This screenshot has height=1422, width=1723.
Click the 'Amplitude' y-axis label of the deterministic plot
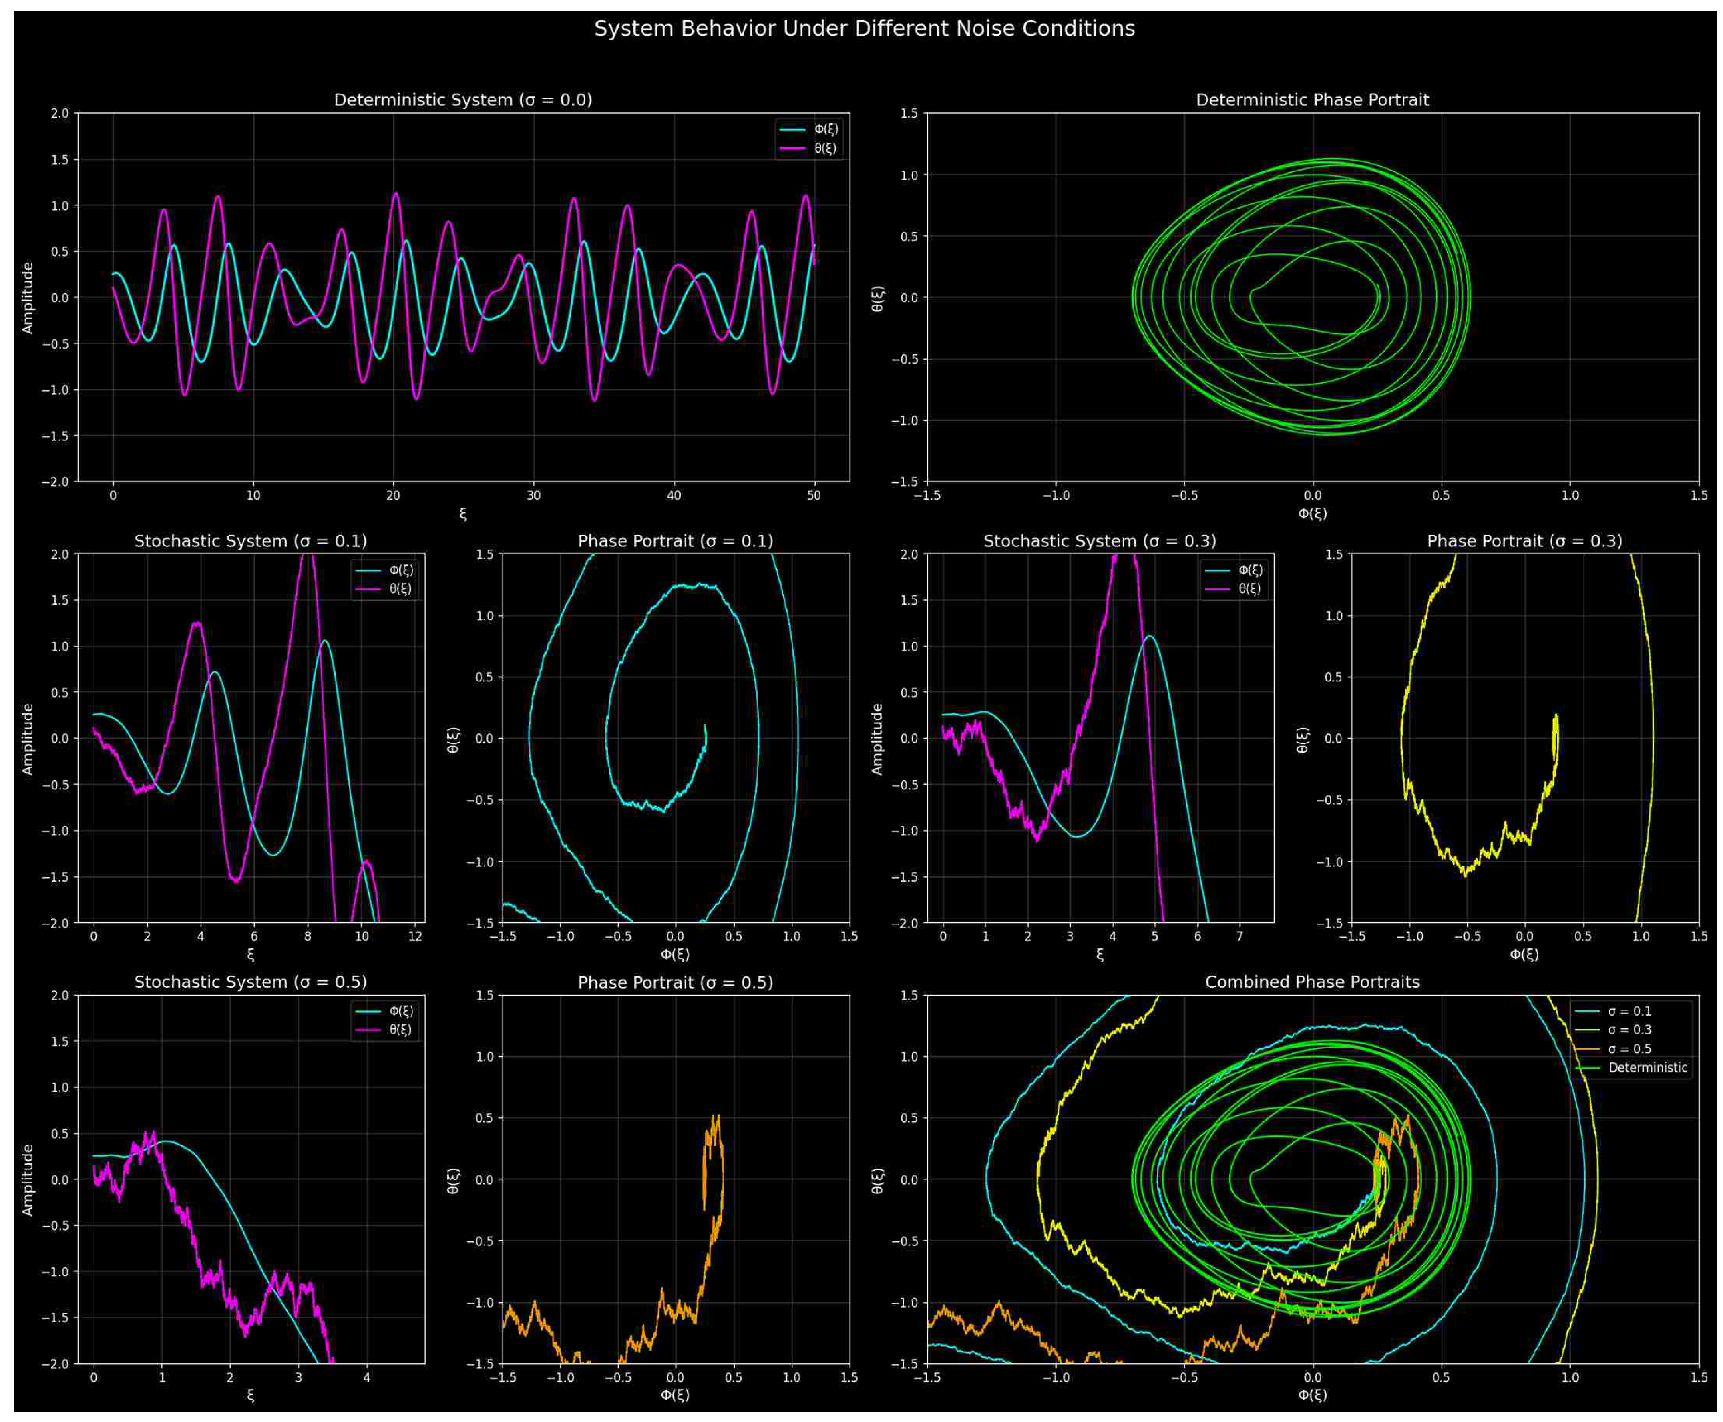point(29,297)
